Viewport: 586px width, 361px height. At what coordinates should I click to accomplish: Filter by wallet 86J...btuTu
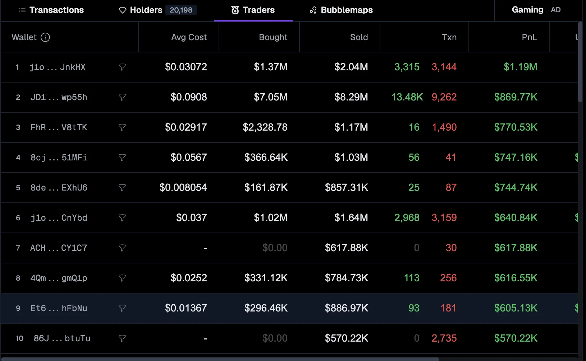(122, 338)
